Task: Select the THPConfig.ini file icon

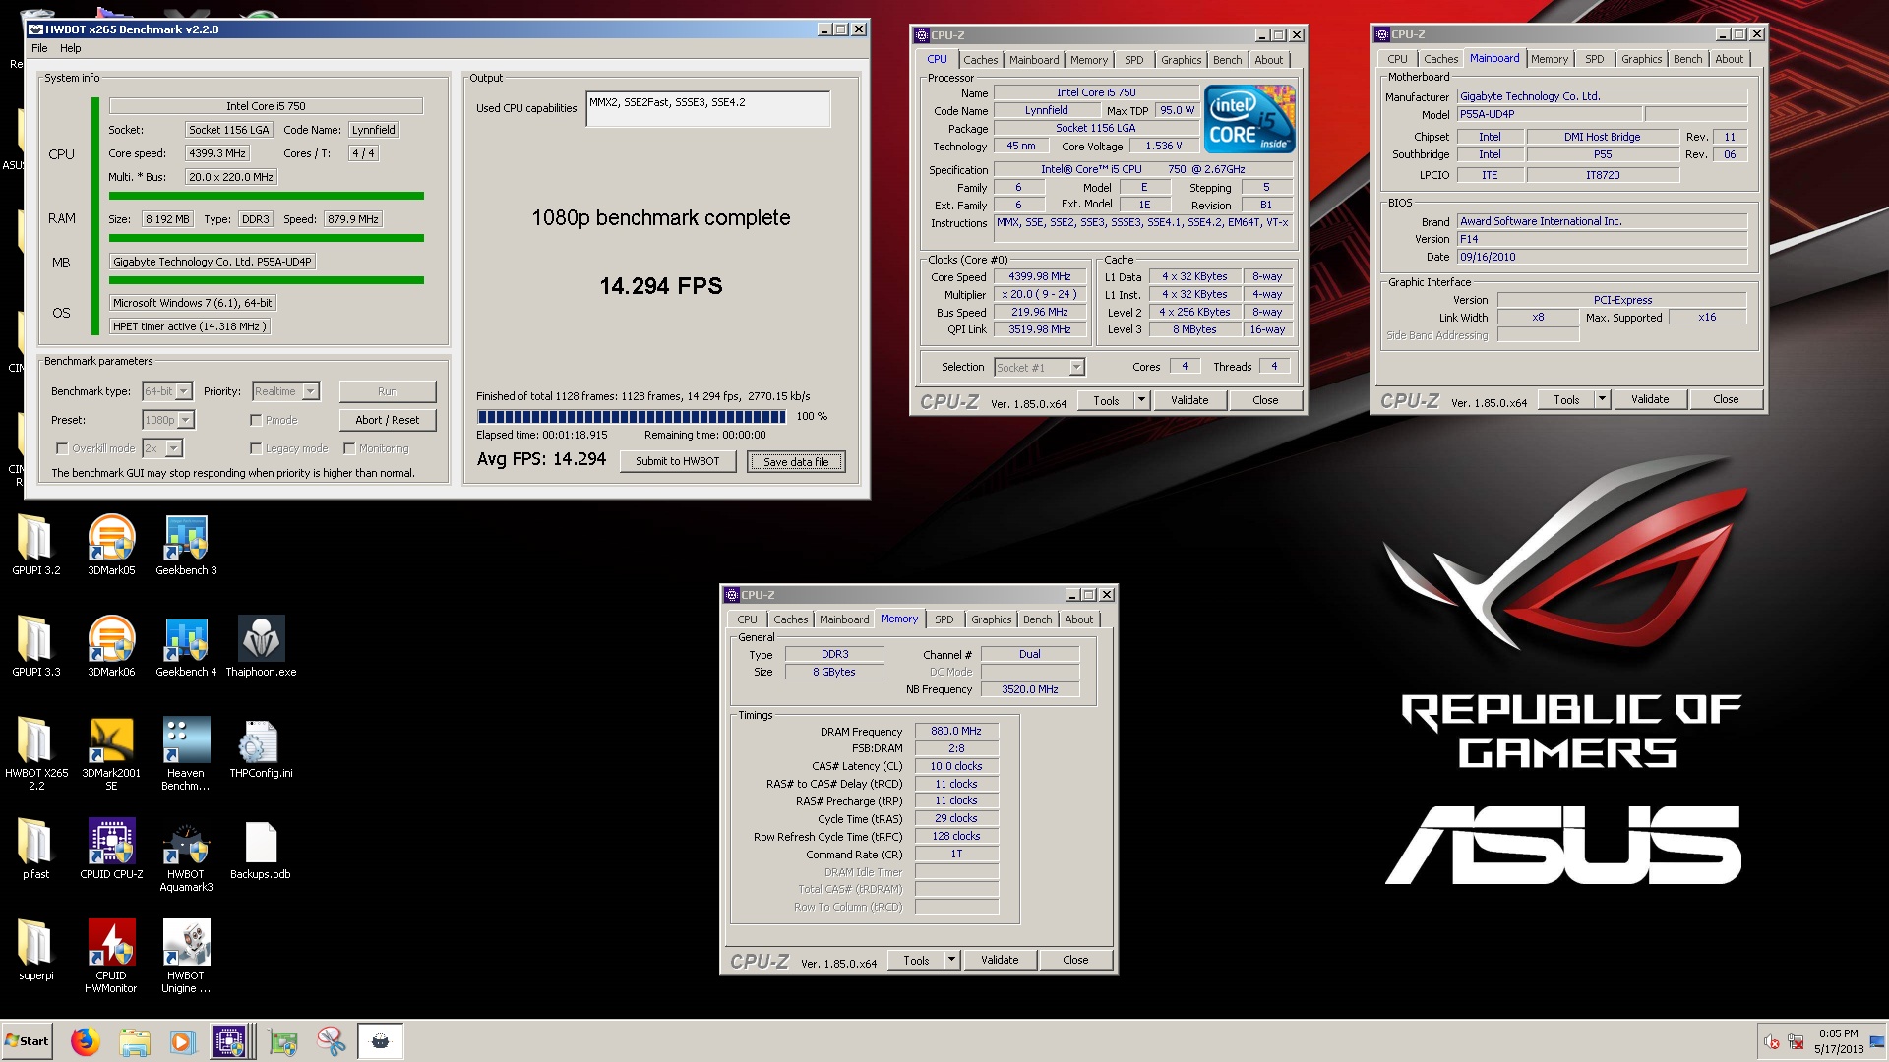Action: [261, 747]
